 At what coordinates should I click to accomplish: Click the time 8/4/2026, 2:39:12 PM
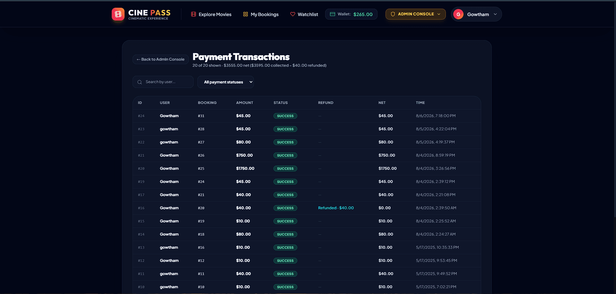[435, 182]
